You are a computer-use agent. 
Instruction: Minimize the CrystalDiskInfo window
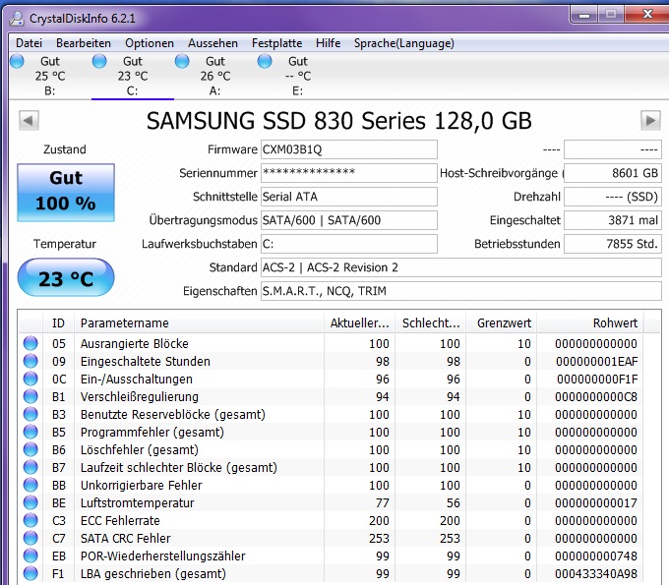click(583, 15)
